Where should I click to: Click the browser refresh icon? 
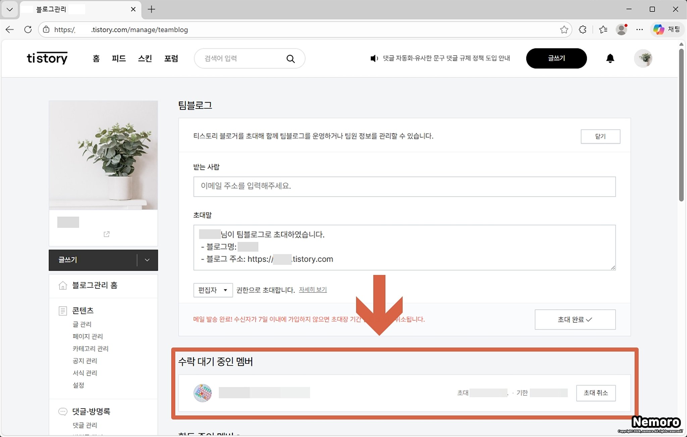click(28, 30)
